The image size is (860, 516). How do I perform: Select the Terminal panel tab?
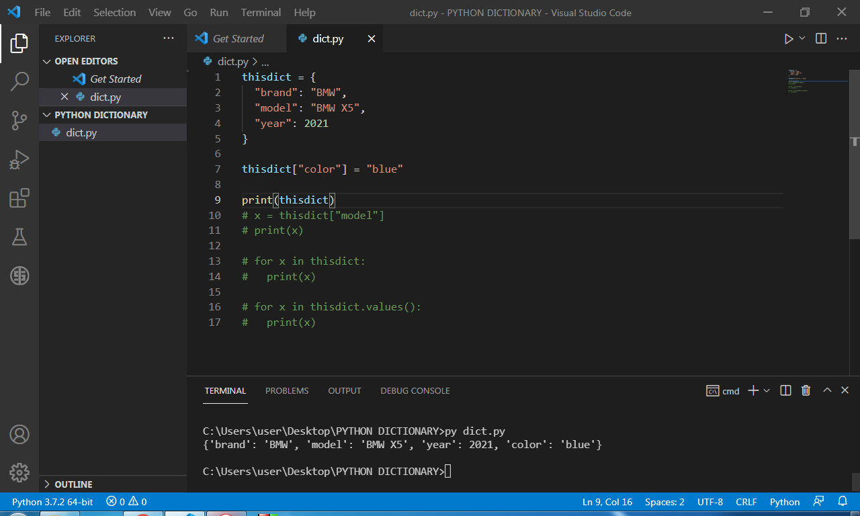pos(225,390)
